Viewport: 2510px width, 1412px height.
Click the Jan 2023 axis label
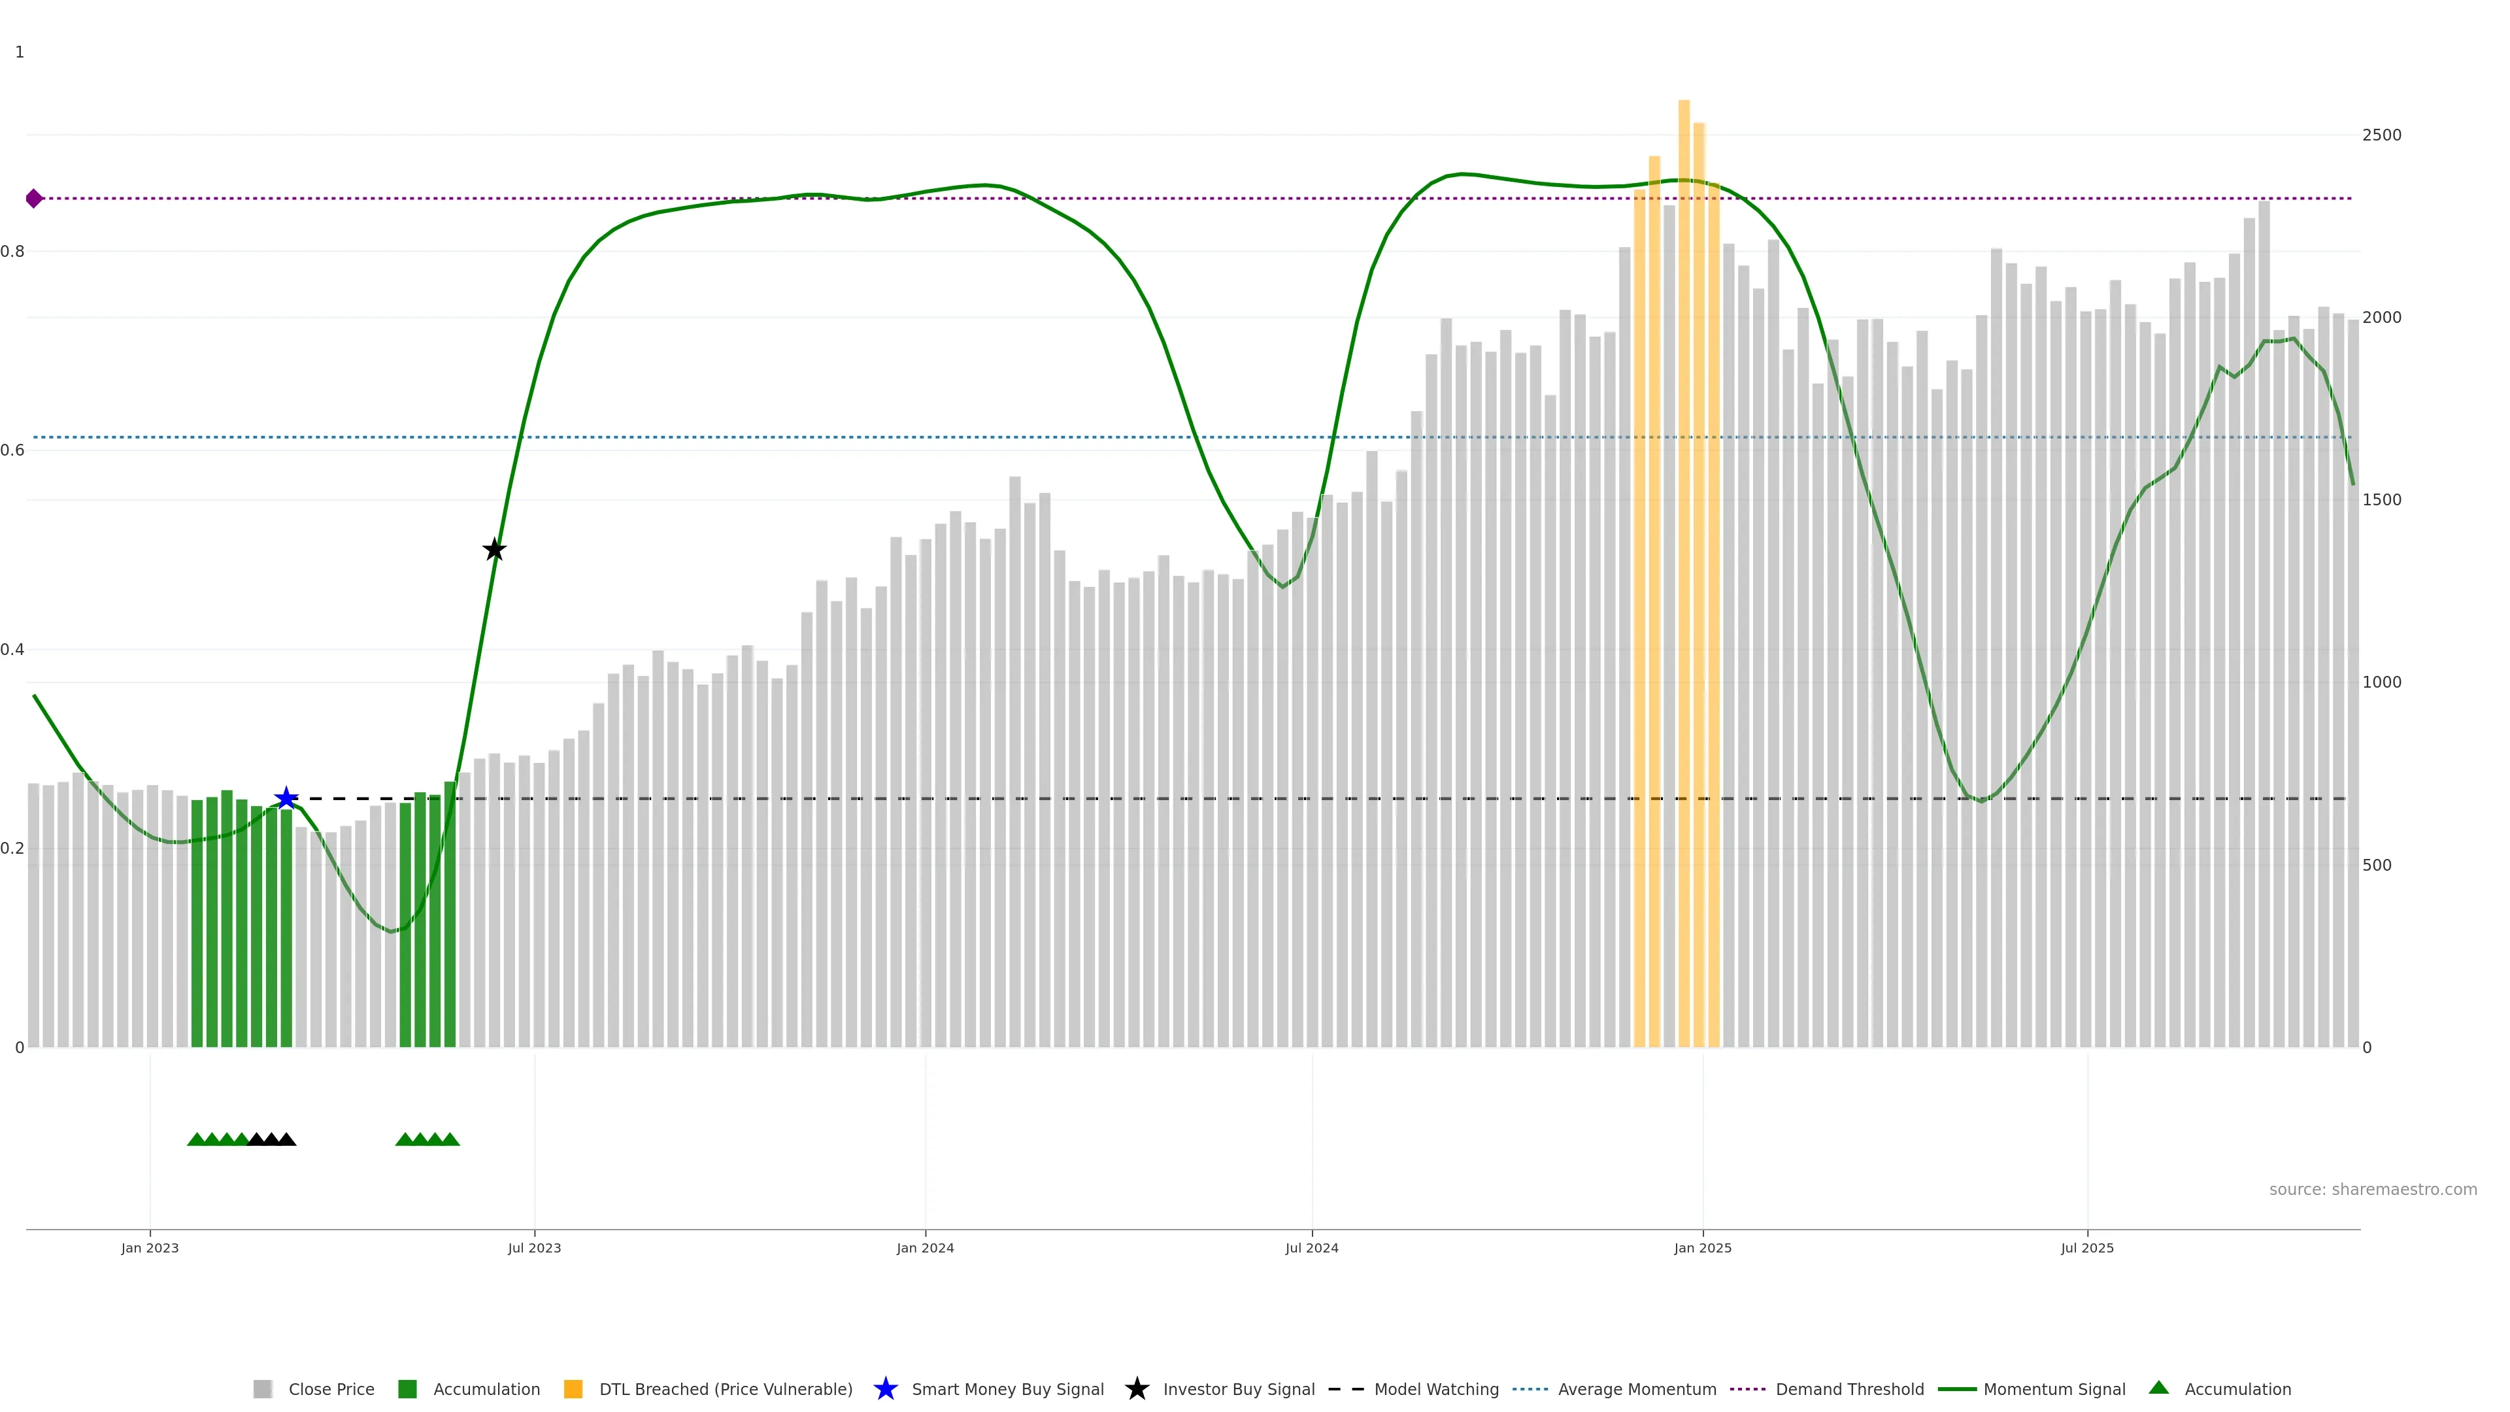point(150,1249)
